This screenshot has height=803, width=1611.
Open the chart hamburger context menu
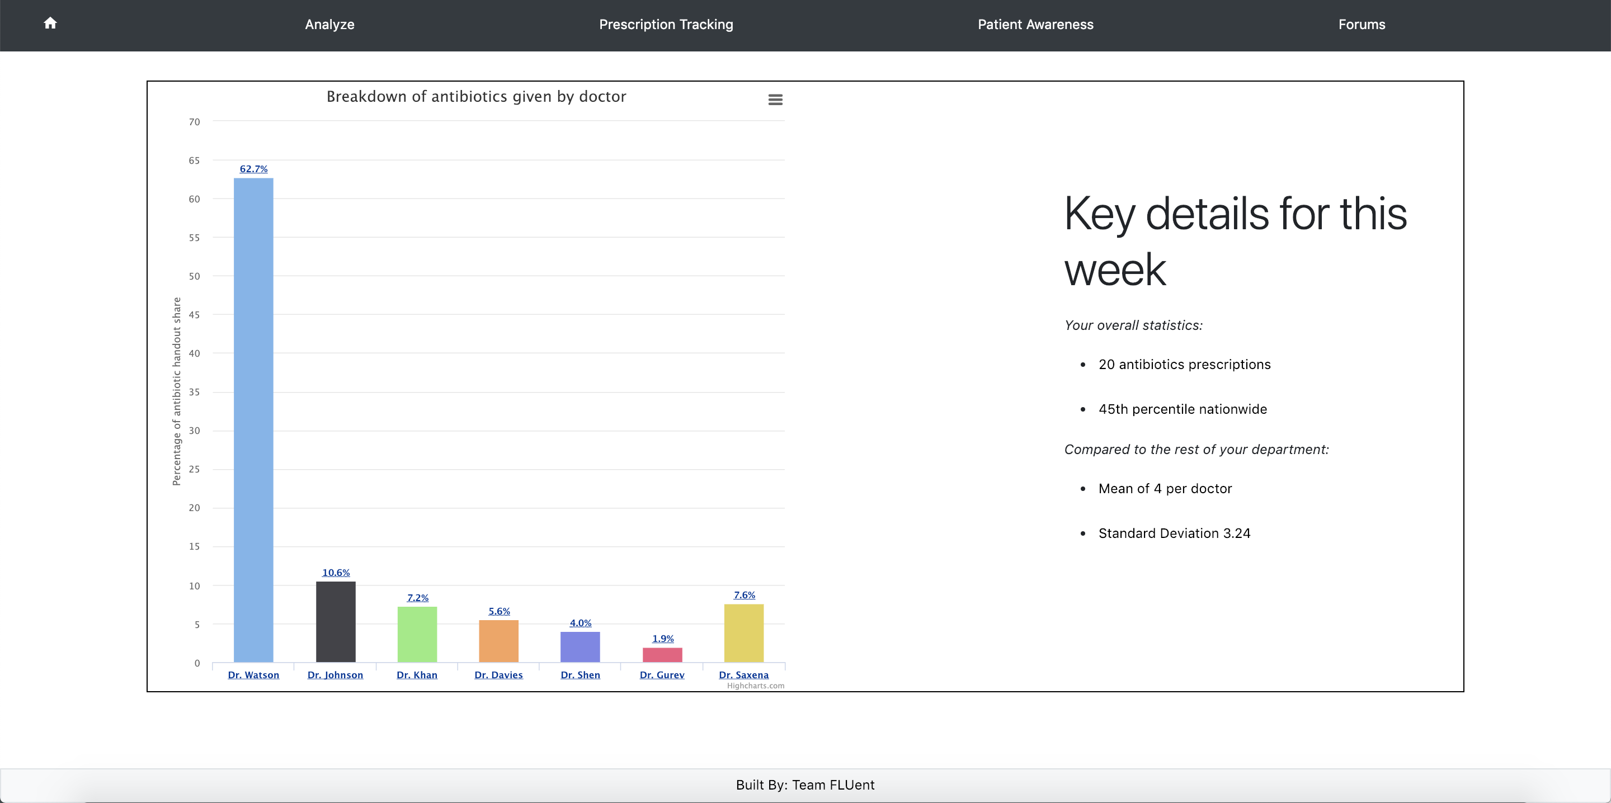775,100
